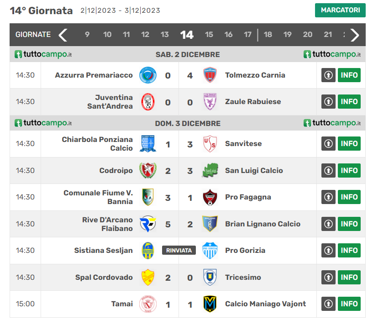Image resolution: width=373 pixels, height=320 pixels.
Task: Switch to giornata 13 tab
Action: [x=165, y=35]
